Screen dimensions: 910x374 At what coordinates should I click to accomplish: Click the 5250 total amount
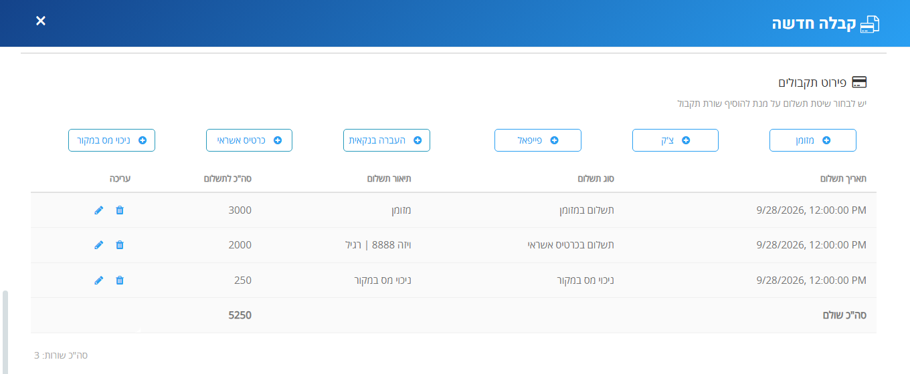coord(240,315)
